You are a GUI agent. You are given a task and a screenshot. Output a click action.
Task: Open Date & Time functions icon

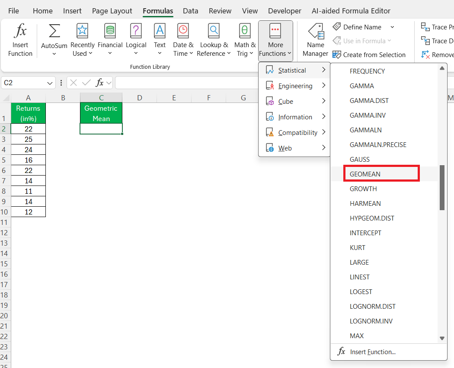tap(183, 31)
